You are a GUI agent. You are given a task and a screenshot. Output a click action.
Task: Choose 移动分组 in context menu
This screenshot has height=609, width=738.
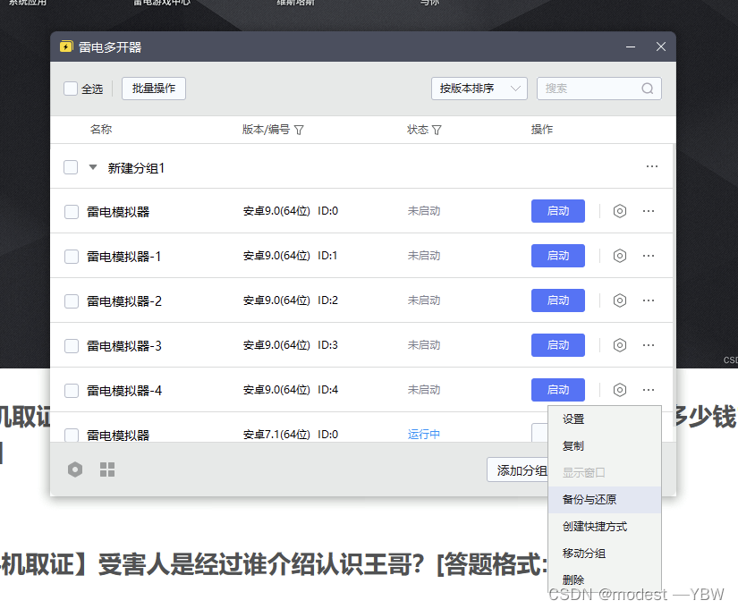(605, 553)
